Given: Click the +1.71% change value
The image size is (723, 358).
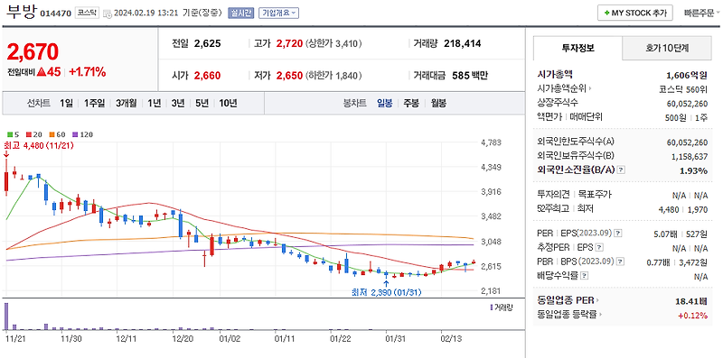Looking at the screenshot, I should 88,72.
